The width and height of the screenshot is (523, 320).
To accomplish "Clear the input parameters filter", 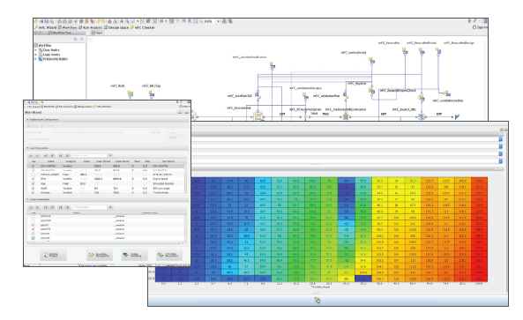I will click(x=110, y=155).
